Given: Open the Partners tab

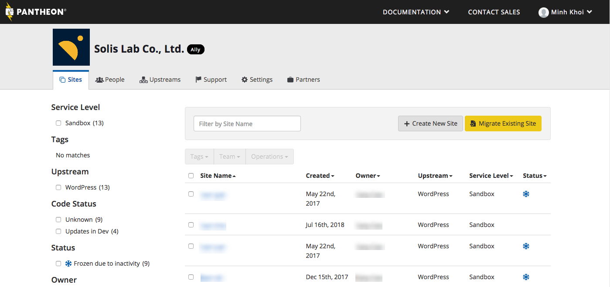Looking at the screenshot, I should pos(303,80).
